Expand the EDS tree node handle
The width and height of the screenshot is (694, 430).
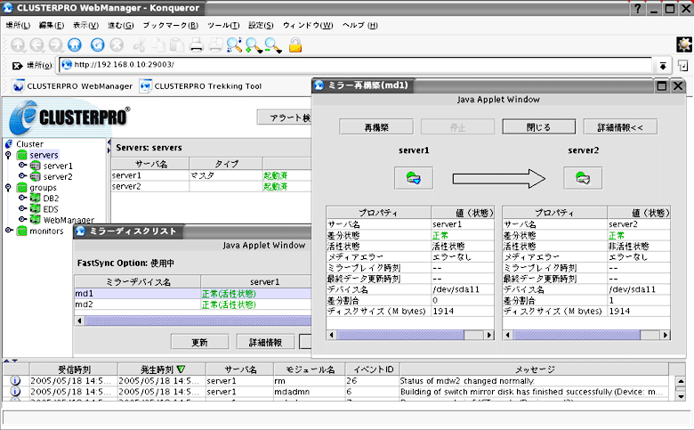coord(22,208)
